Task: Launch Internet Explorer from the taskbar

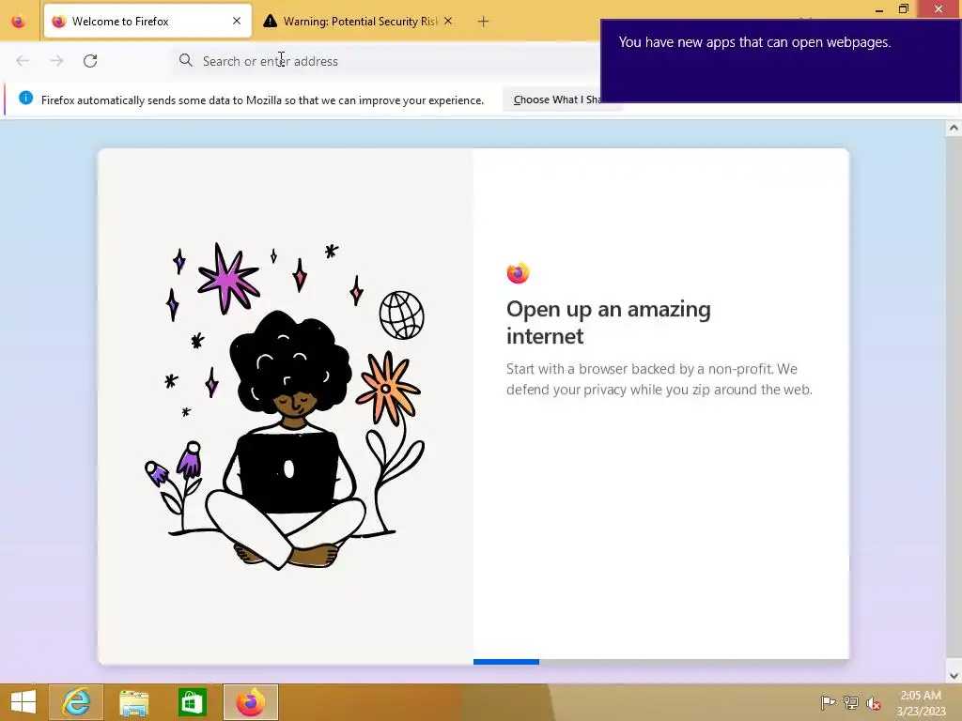Action: [76, 702]
